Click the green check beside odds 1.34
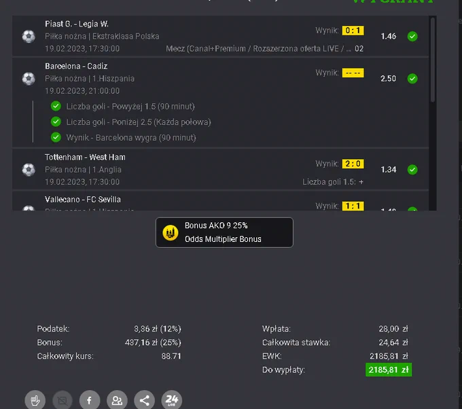 (x=412, y=170)
